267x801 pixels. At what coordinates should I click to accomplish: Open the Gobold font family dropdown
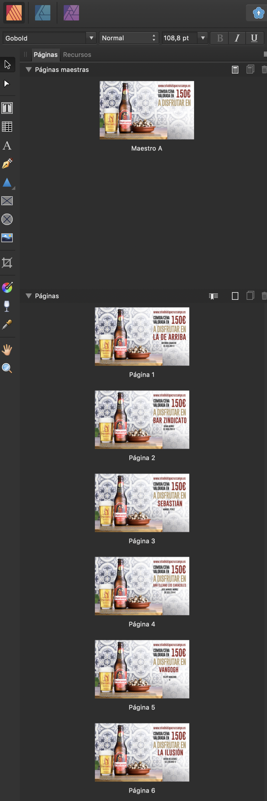coord(91,38)
